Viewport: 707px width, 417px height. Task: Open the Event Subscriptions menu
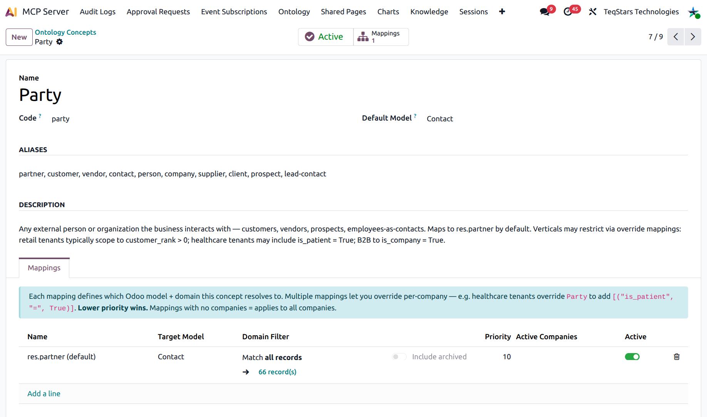tap(234, 12)
